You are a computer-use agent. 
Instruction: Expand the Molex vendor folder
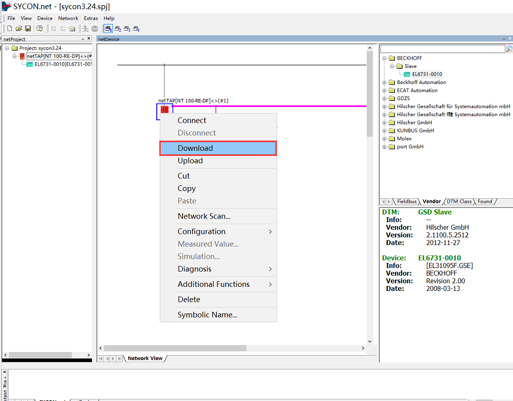click(x=385, y=139)
